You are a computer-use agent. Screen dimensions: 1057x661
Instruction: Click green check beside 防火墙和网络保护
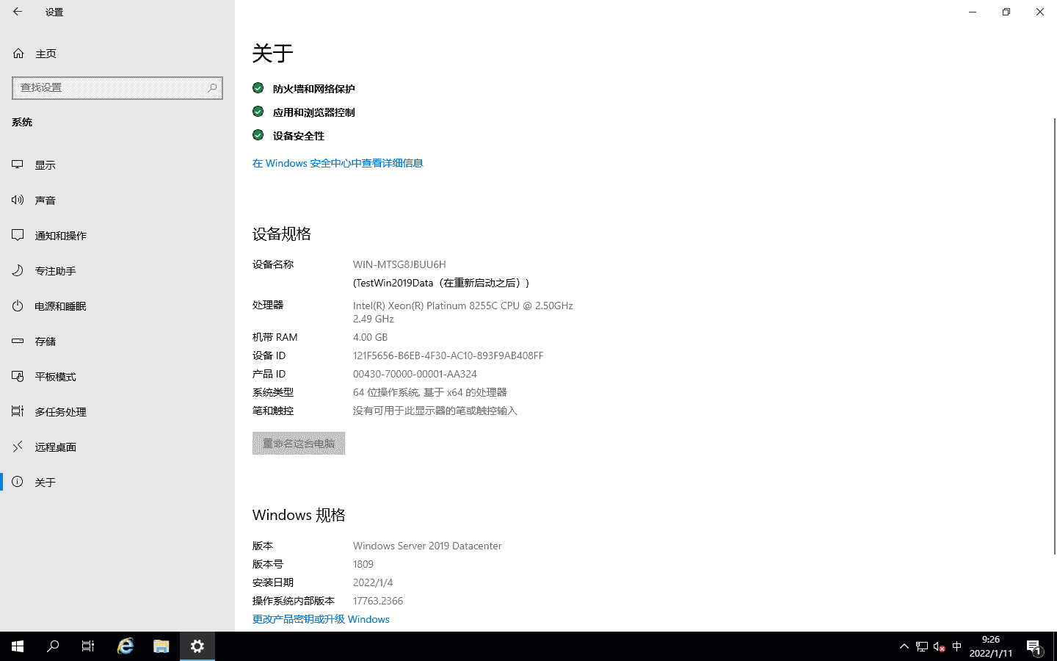click(x=258, y=88)
